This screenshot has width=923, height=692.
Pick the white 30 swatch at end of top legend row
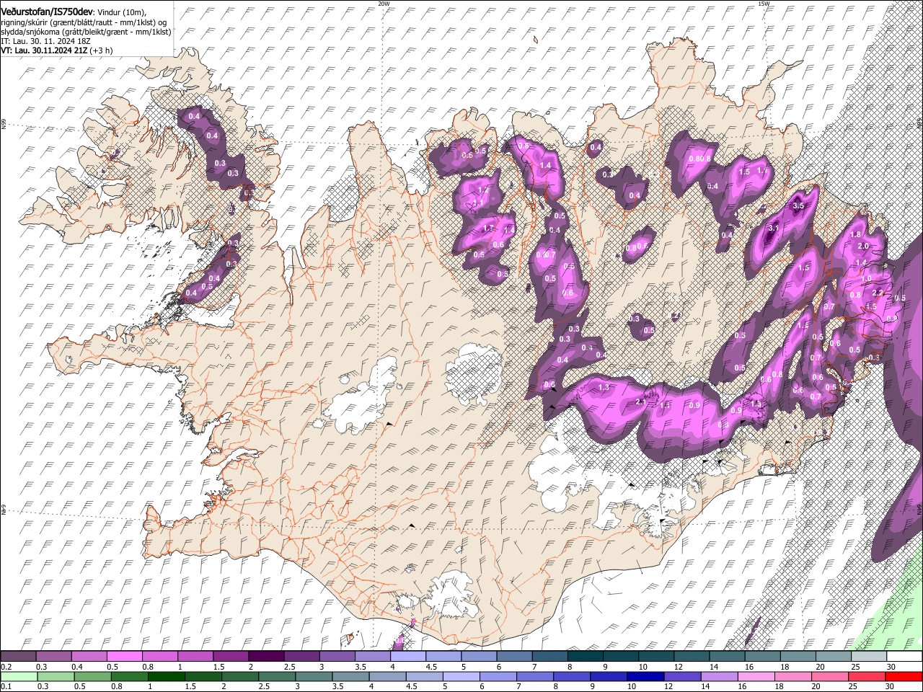904,657
